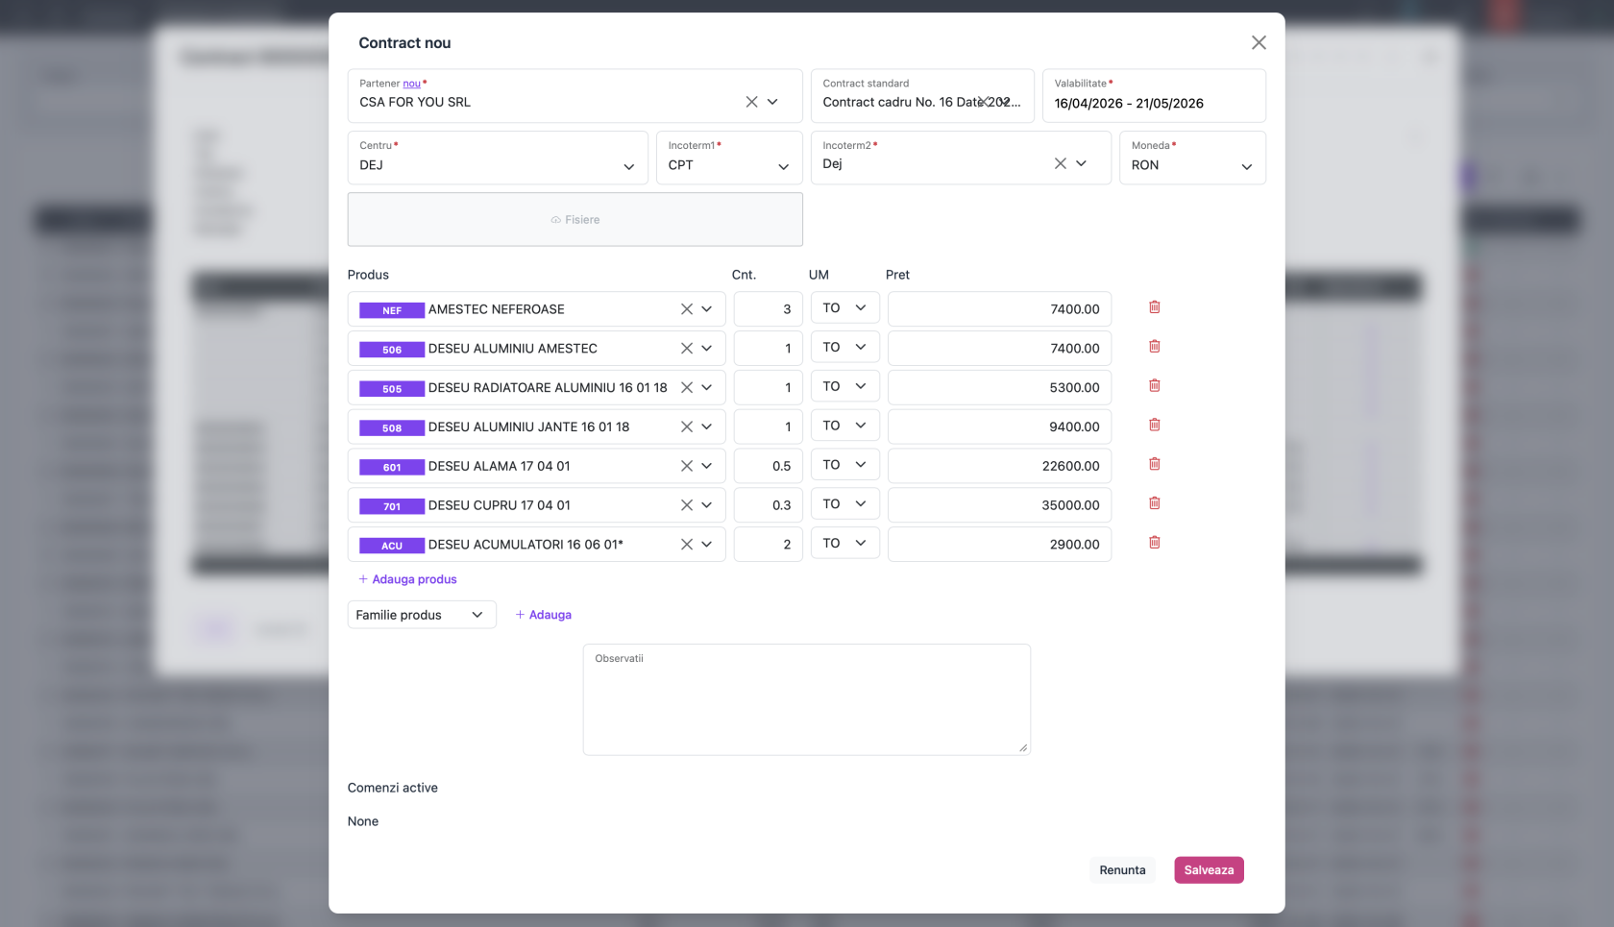Clear the DESEU CUPRU product selection
Viewport: 1614px width, 927px height.
(686, 505)
